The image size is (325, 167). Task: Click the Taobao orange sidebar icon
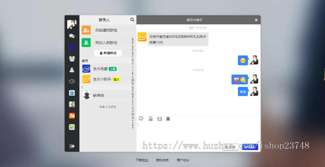pyautogui.click(x=72, y=116)
